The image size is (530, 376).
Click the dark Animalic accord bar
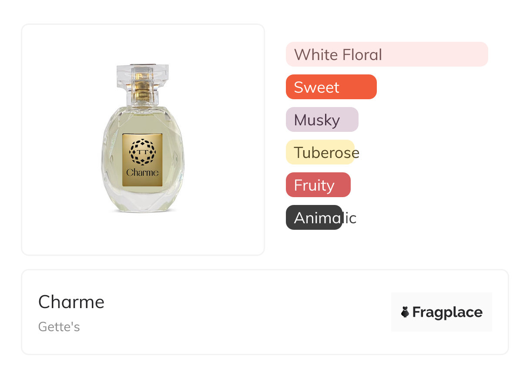click(x=314, y=218)
